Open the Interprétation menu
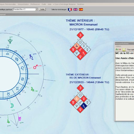 pyautogui.click(x=23, y=4)
